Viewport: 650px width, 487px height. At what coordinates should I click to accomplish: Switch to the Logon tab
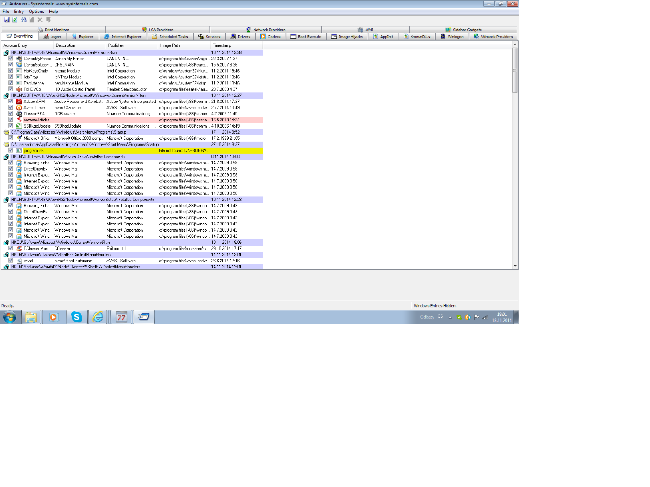[52, 37]
